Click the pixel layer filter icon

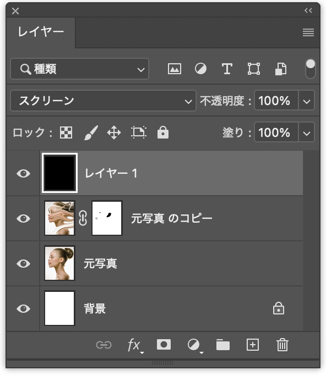pos(175,69)
